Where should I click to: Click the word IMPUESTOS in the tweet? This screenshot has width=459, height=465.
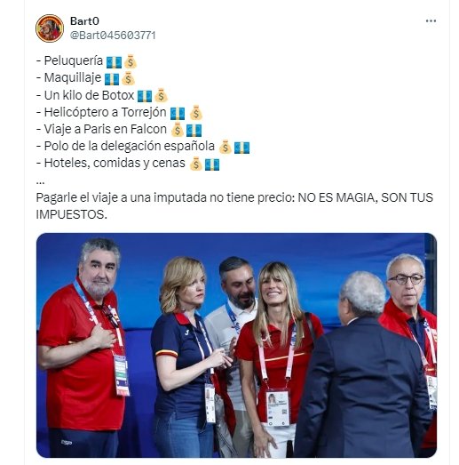tap(70, 214)
